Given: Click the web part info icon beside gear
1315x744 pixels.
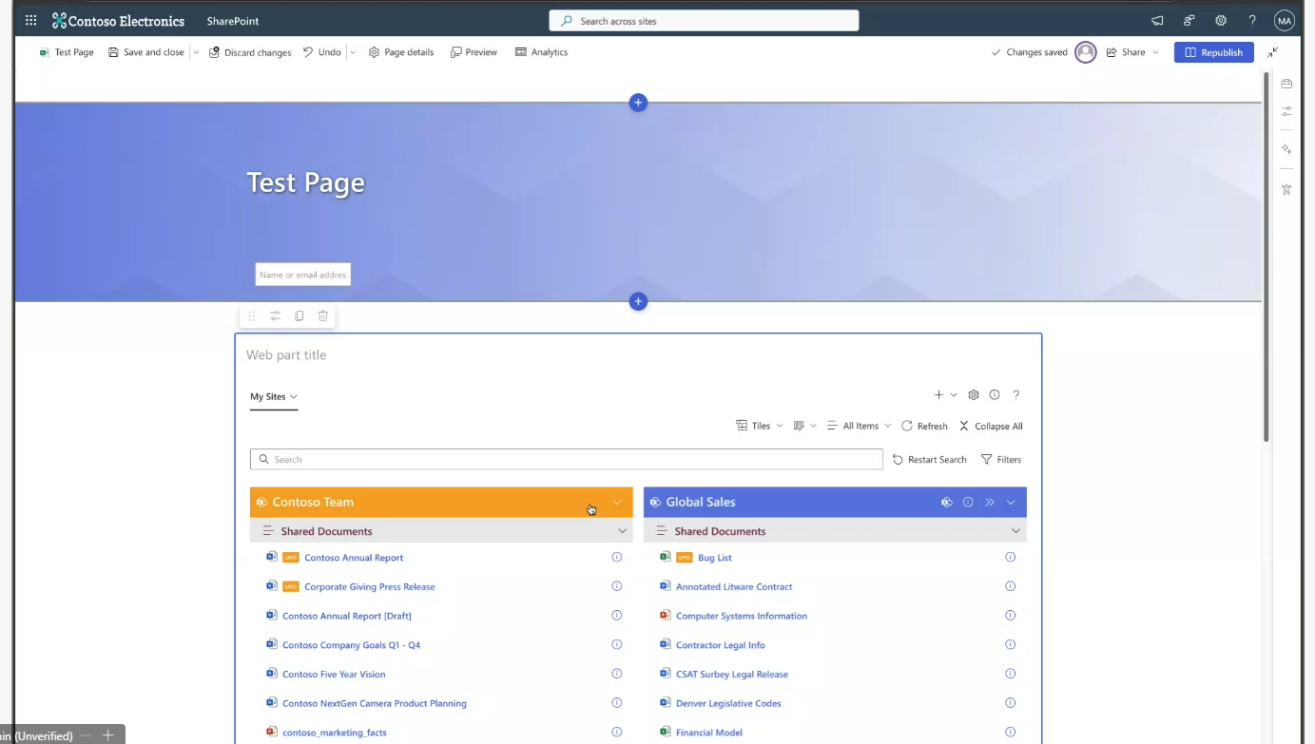Looking at the screenshot, I should pyautogui.click(x=995, y=394).
